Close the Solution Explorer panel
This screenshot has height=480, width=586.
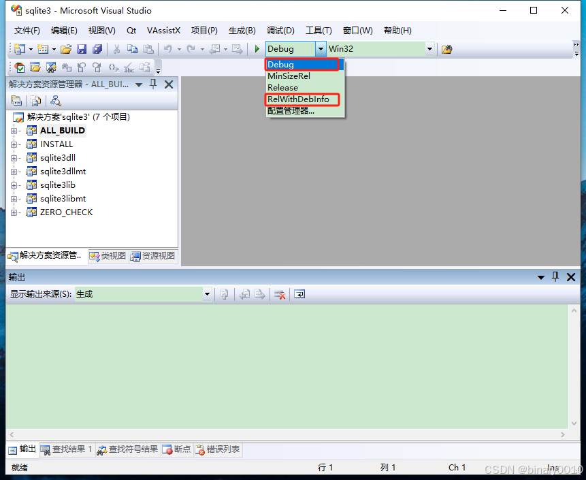169,84
